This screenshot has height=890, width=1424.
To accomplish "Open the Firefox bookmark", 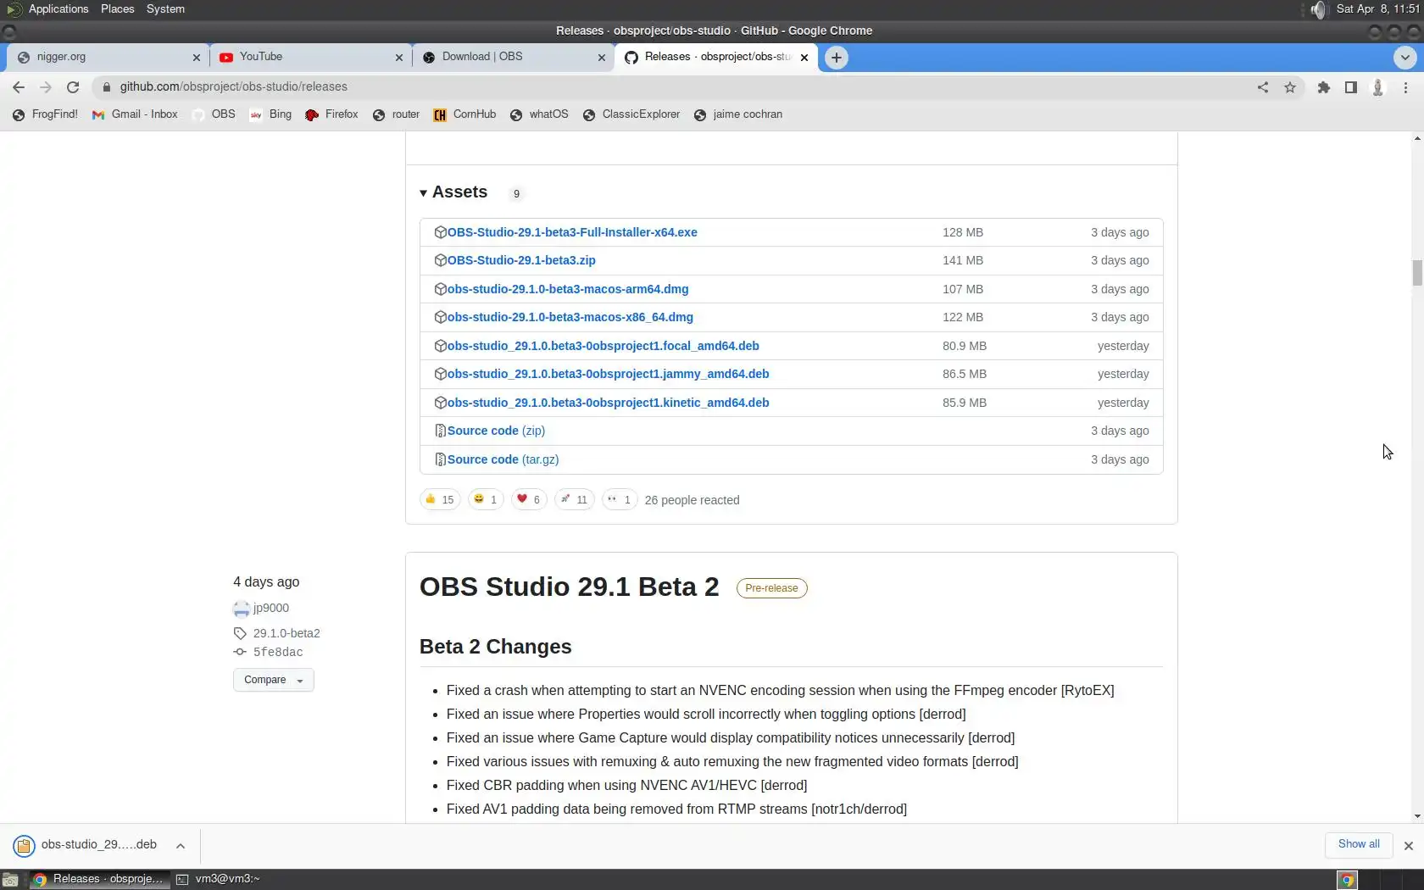I will click(331, 114).
